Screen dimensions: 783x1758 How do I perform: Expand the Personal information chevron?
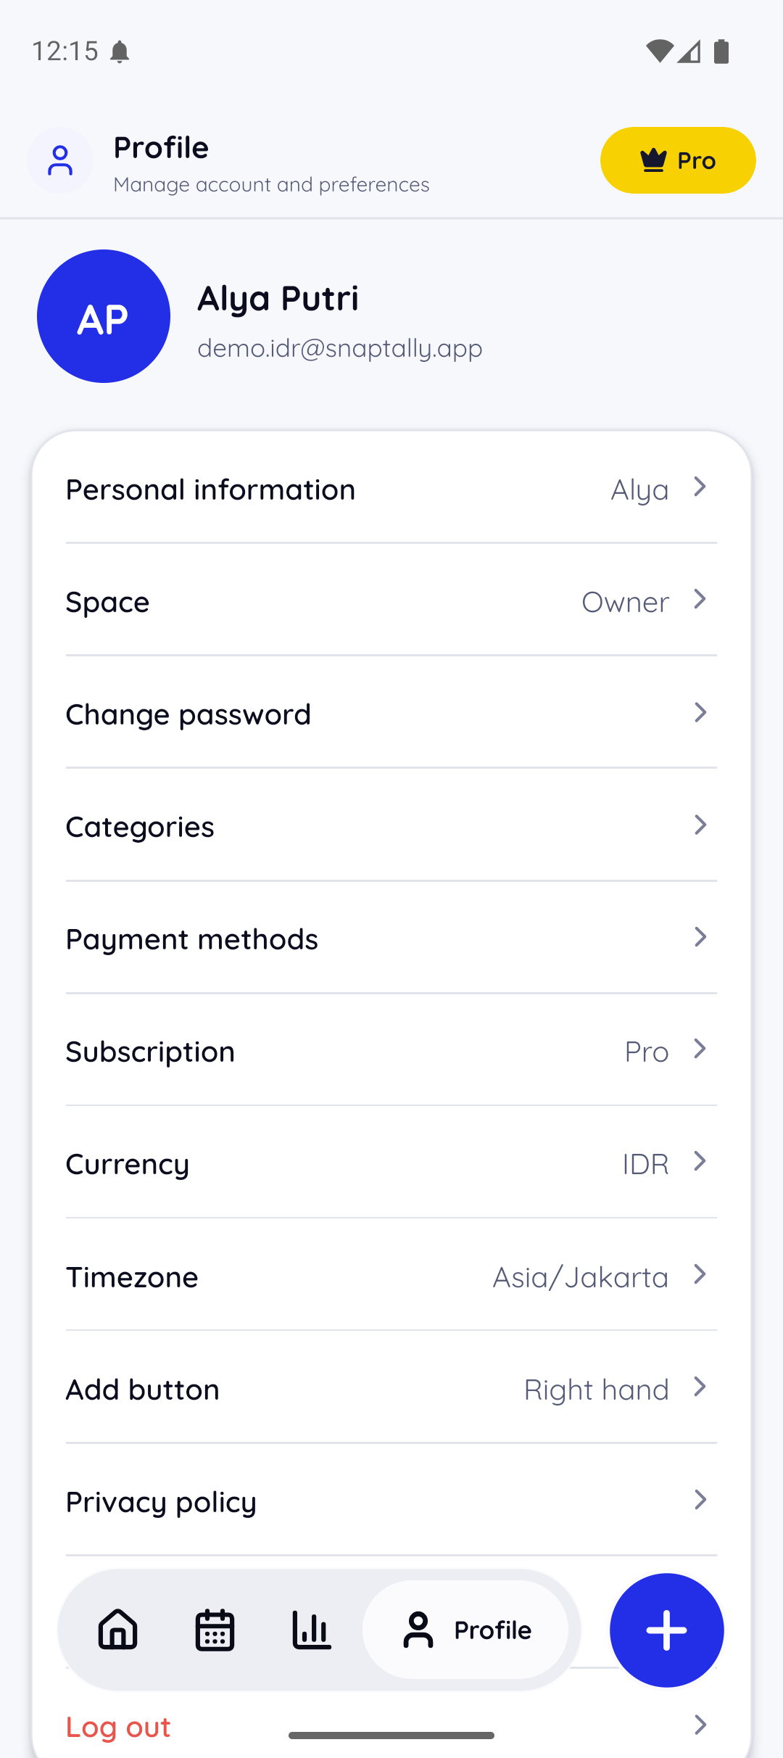point(700,487)
